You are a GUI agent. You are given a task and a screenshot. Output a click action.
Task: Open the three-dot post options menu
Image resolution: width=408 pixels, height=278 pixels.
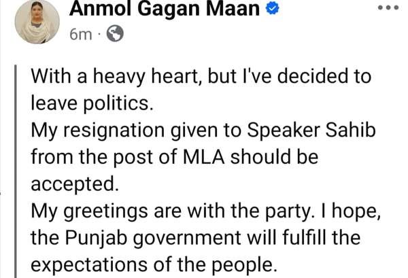390,8
